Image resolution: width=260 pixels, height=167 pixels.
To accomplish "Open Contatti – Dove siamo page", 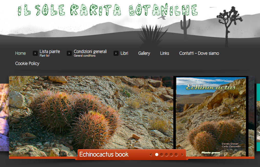I will coord(199,53).
